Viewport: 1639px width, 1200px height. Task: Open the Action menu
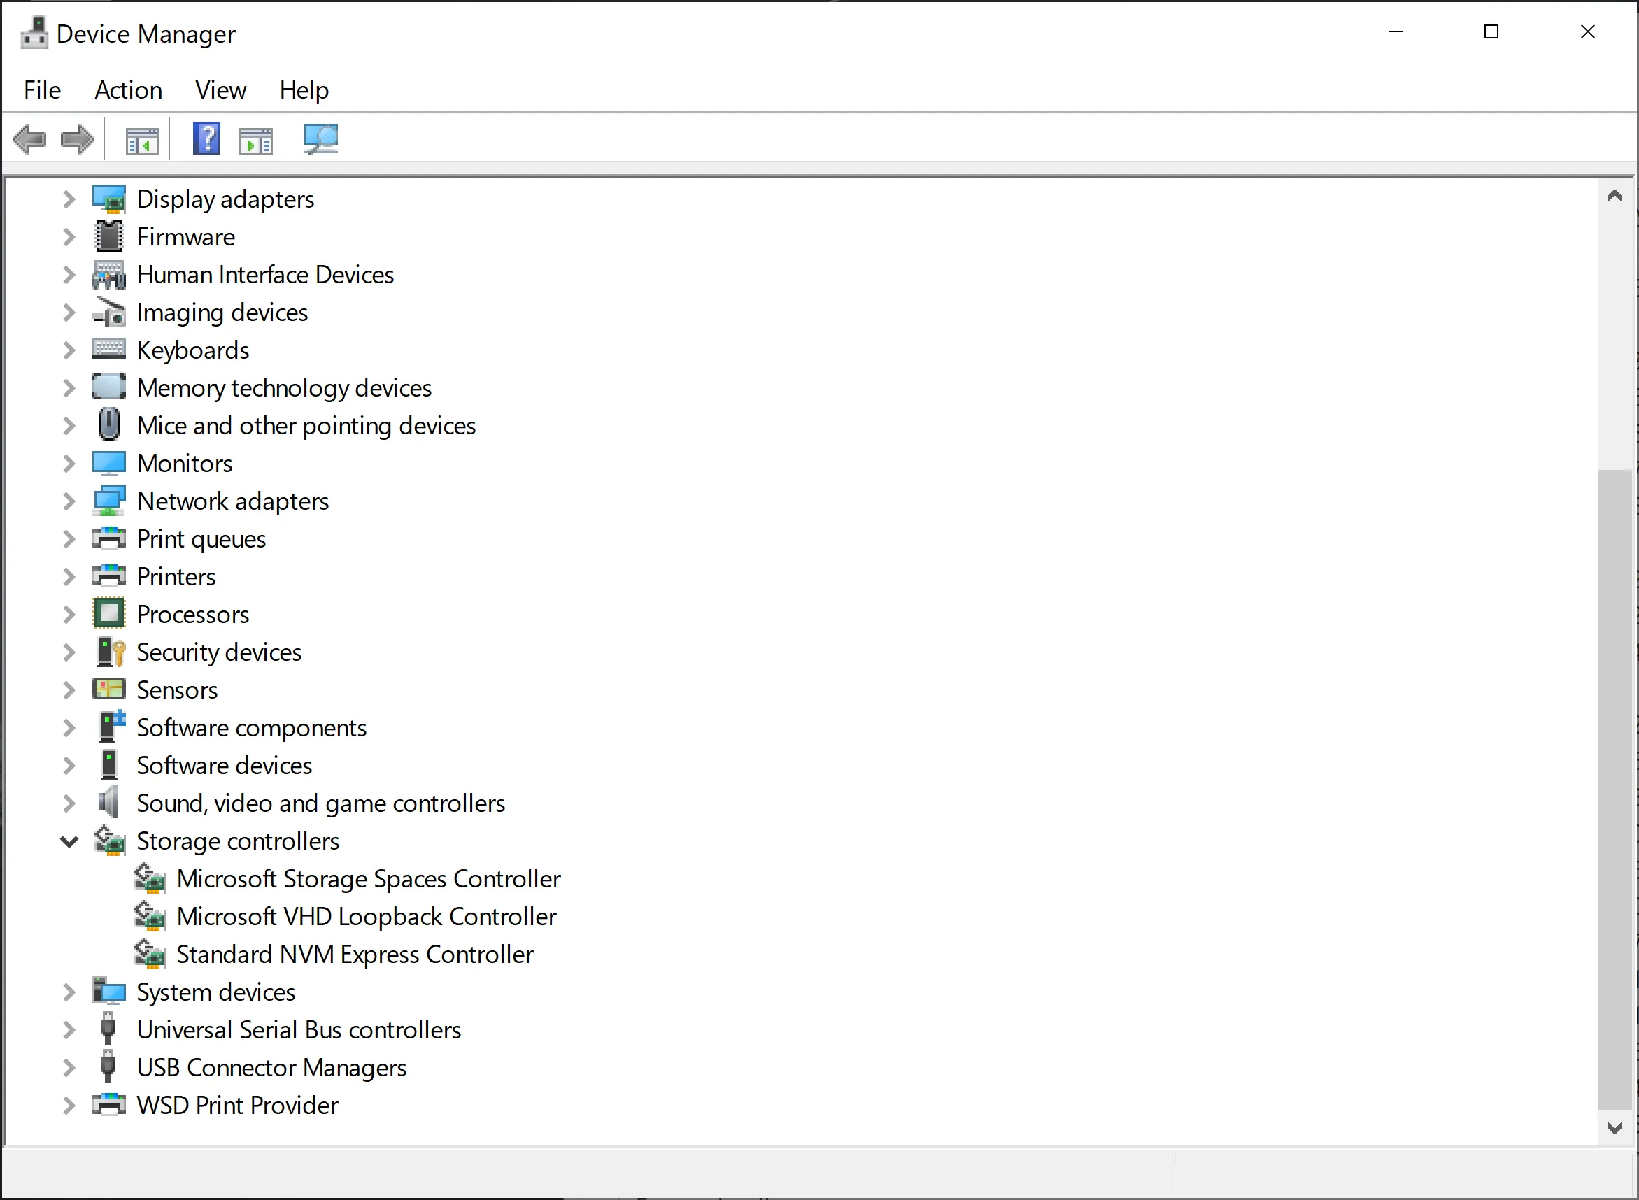coord(129,90)
